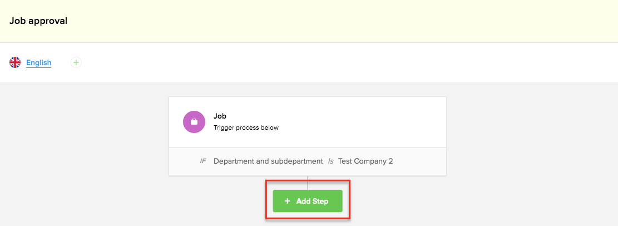
Task: Add a new language with the plus icon
Action: click(76, 62)
